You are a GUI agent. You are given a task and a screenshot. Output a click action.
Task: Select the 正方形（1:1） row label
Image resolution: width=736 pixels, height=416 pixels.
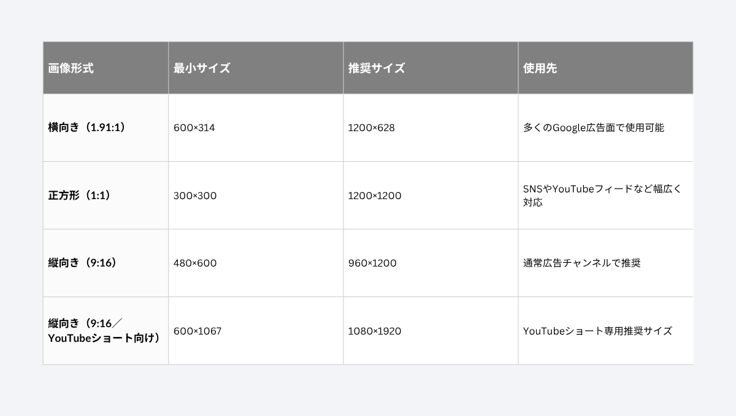tap(105, 195)
